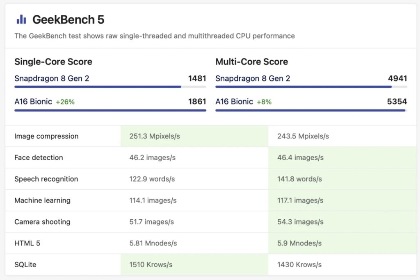Viewport: 420px width, 280px height.
Task: Click the green +26% badge
Action: click(65, 102)
